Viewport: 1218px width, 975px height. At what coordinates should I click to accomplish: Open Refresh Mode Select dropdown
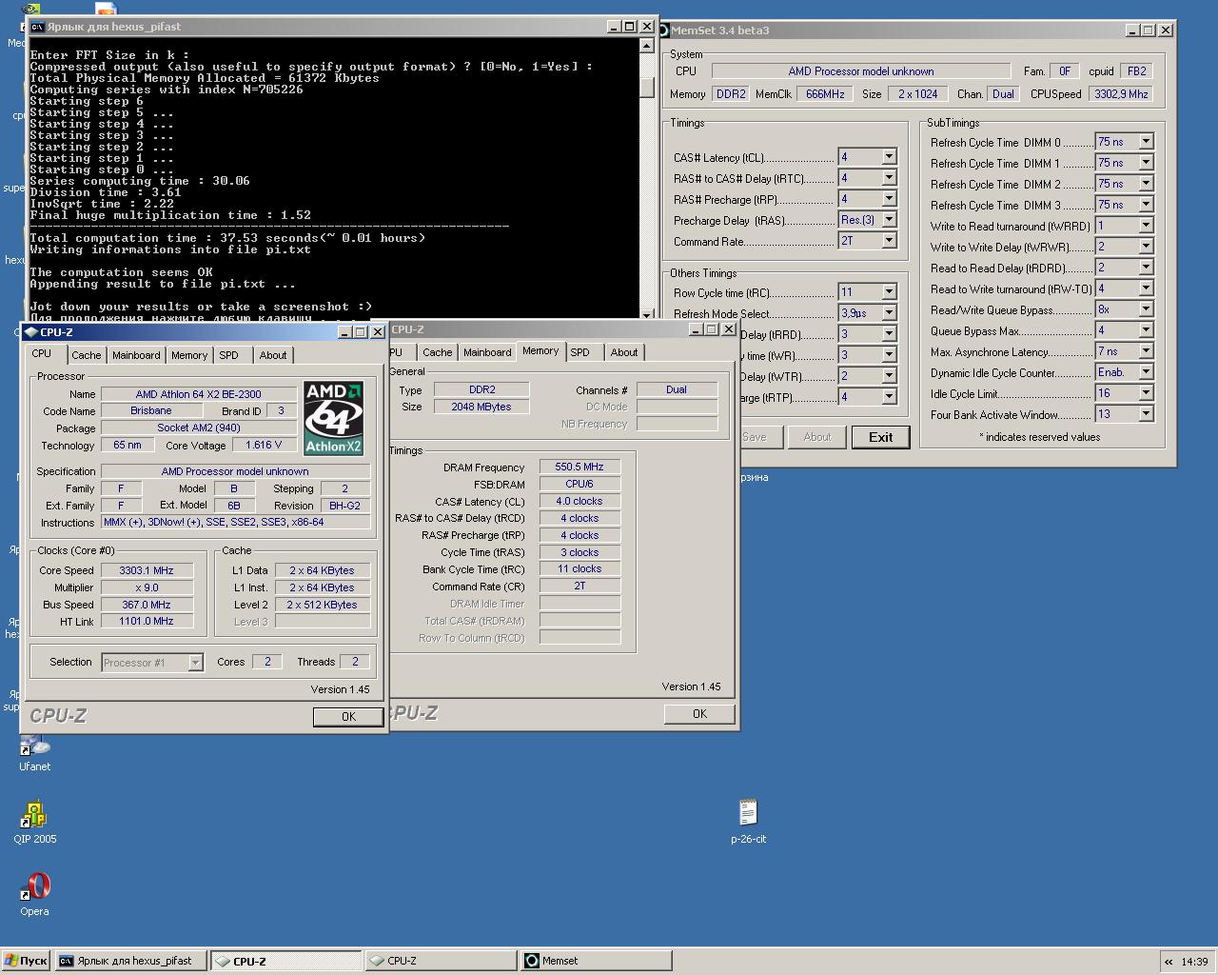pyautogui.click(x=889, y=313)
